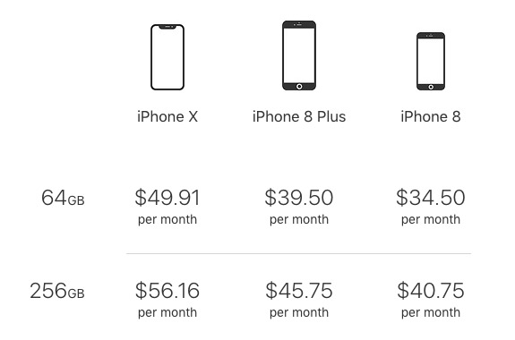Click the iPhone X phone icon
Viewport: 515px width, 340px height.
coord(167,57)
